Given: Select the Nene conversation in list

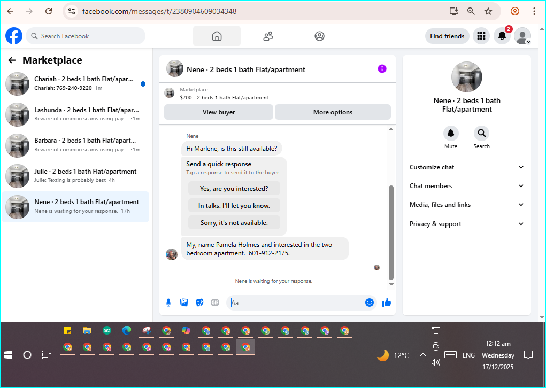Looking at the screenshot, I should [x=75, y=207].
